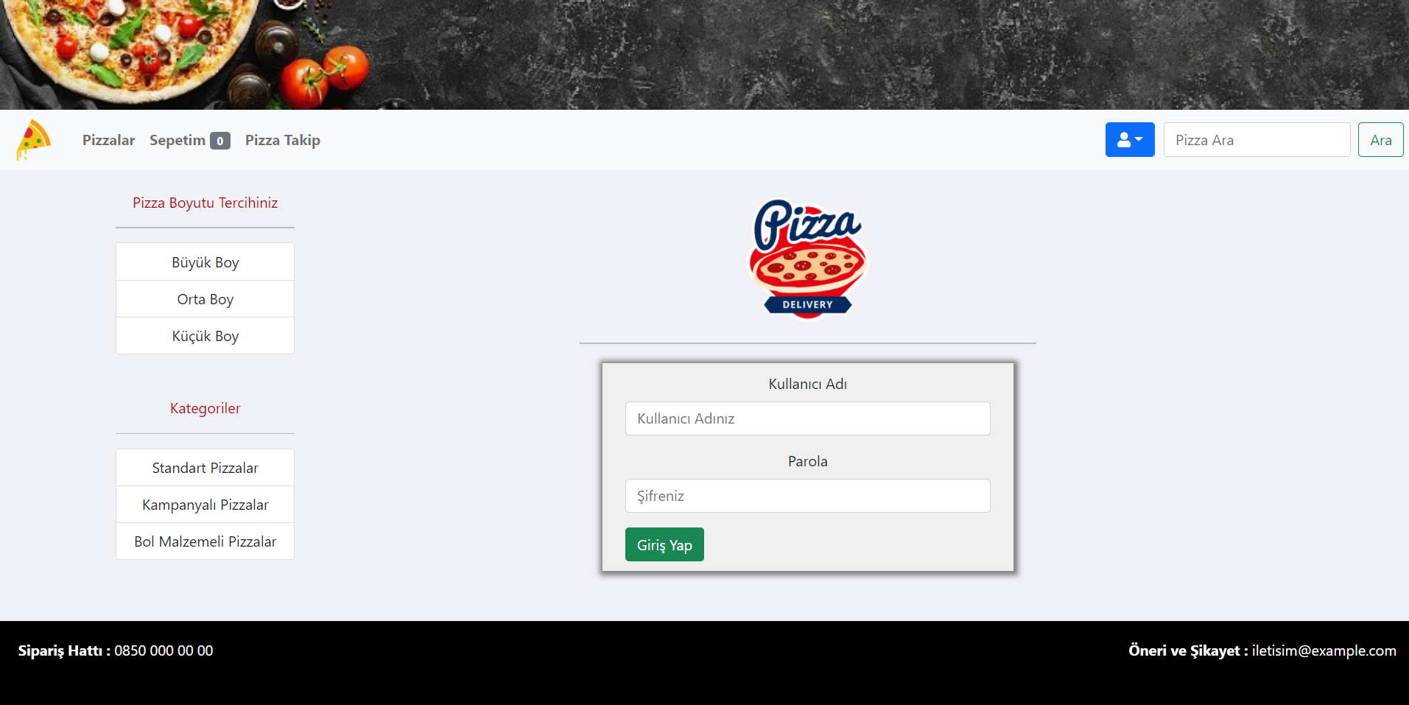Click the Giriş Yap button
This screenshot has height=705, width=1409.
[x=664, y=544]
